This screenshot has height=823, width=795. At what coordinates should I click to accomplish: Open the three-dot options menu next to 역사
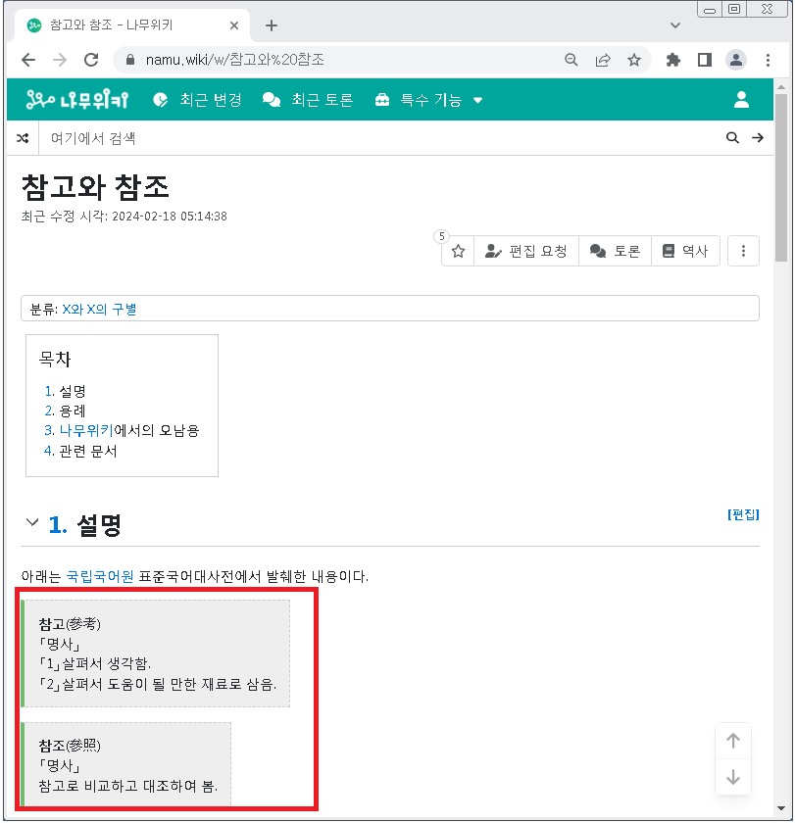tap(743, 251)
